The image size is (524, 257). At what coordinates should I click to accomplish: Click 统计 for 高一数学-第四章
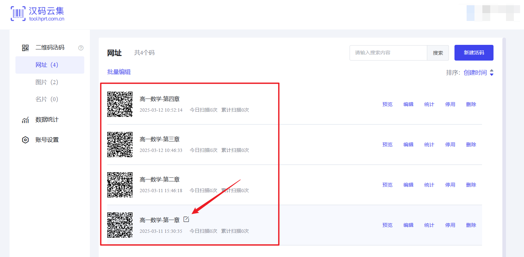(x=429, y=104)
